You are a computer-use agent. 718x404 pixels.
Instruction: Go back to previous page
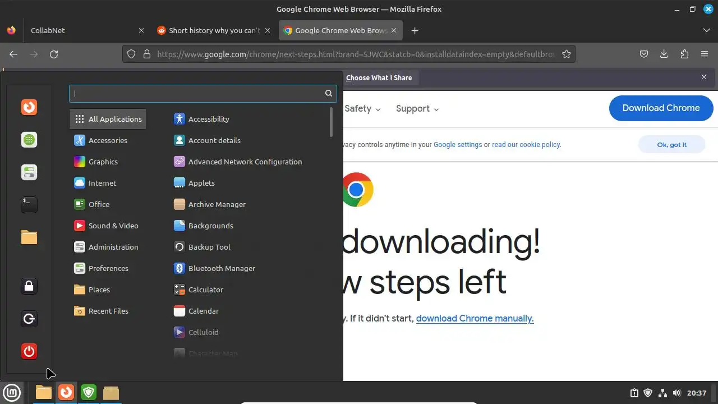tap(13, 54)
